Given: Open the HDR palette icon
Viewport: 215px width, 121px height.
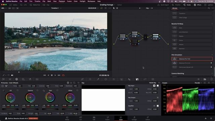Looking at the screenshot, I should click(x=23, y=79).
